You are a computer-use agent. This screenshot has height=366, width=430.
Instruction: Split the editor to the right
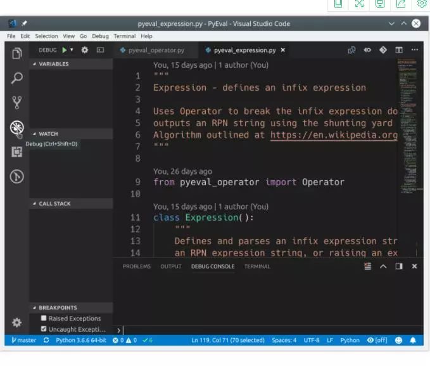[399, 50]
